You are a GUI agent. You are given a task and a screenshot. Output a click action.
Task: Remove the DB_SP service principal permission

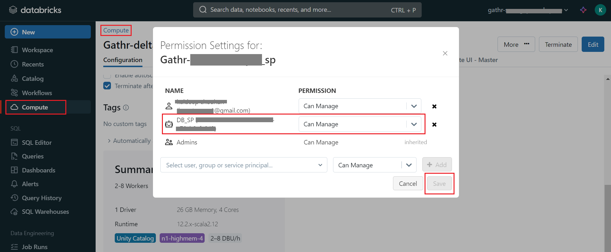(x=434, y=124)
